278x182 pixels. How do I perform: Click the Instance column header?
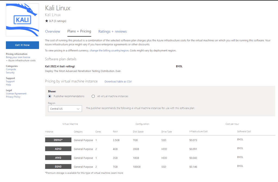pyautogui.click(x=49, y=132)
